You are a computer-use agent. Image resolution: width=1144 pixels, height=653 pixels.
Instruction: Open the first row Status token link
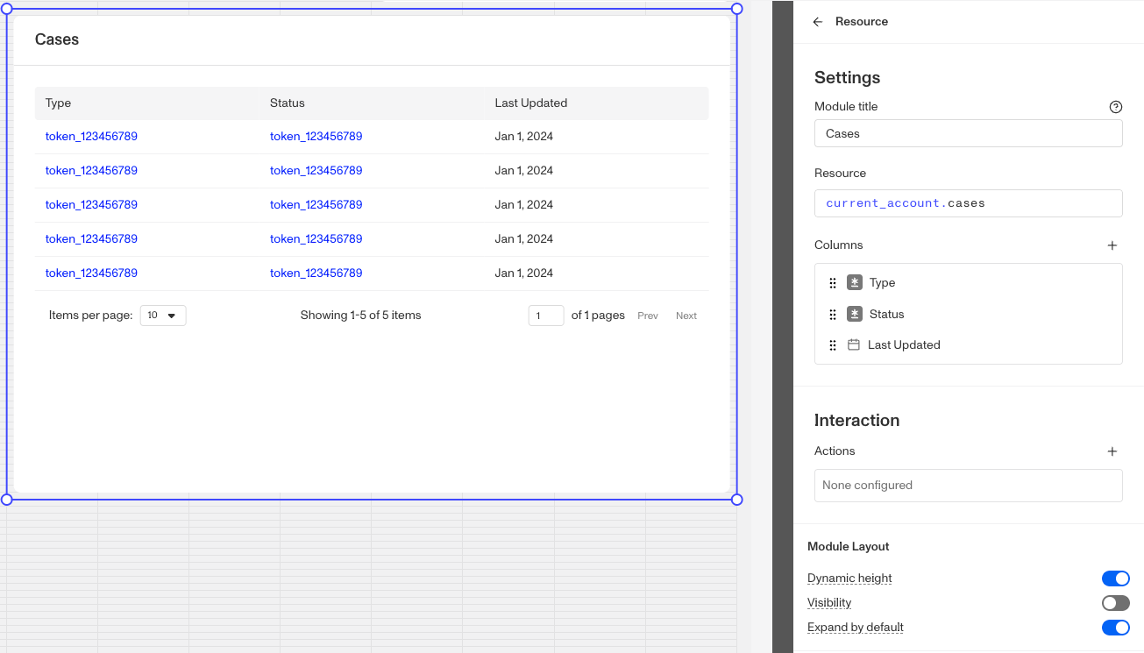[x=316, y=137]
